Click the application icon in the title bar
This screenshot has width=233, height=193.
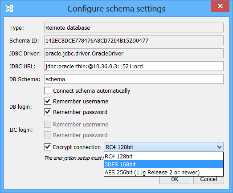tap(9, 8)
